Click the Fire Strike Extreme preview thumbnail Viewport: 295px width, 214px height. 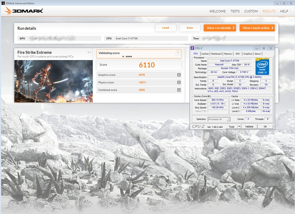click(x=53, y=81)
